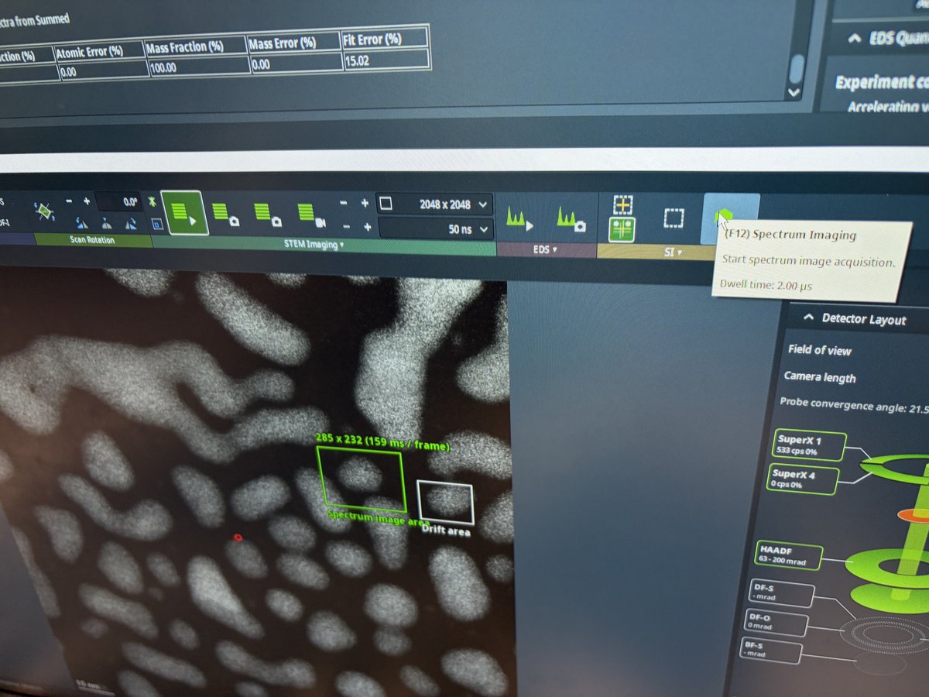929x697 pixels.
Task: Rotate scan clockwise using right triangle icon
Action: (131, 225)
